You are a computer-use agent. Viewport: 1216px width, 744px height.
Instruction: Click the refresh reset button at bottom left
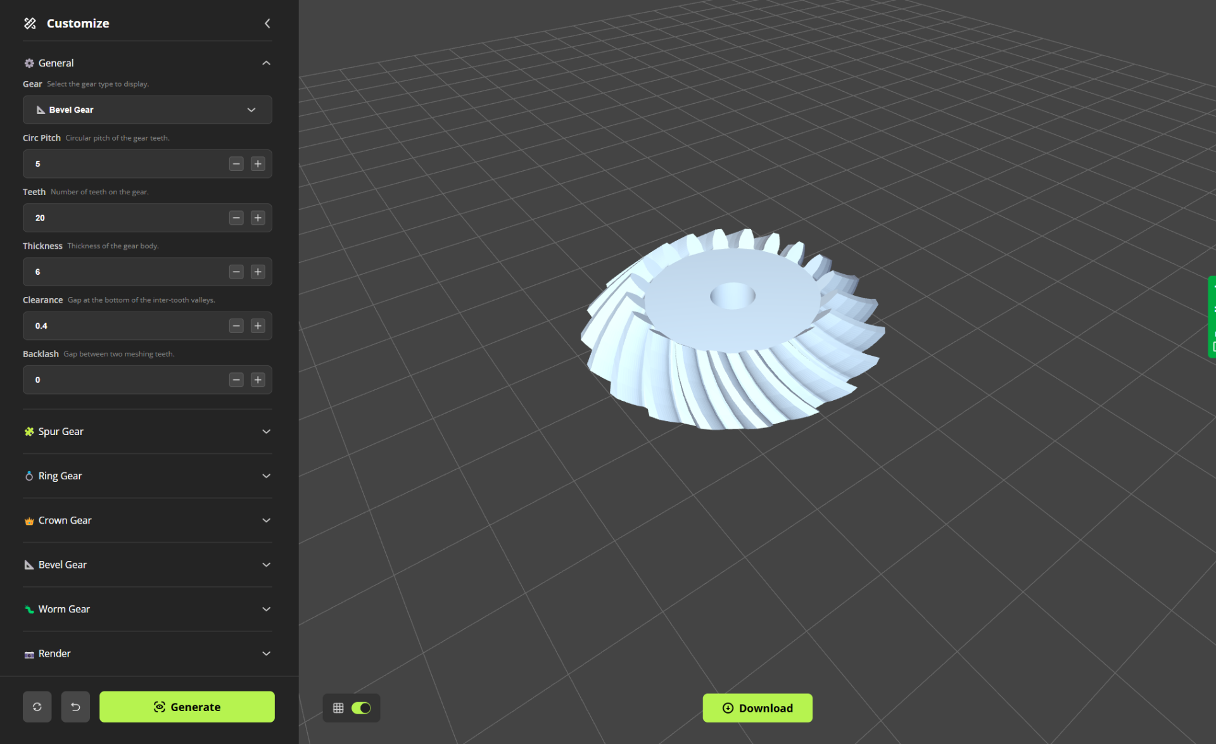[37, 707]
